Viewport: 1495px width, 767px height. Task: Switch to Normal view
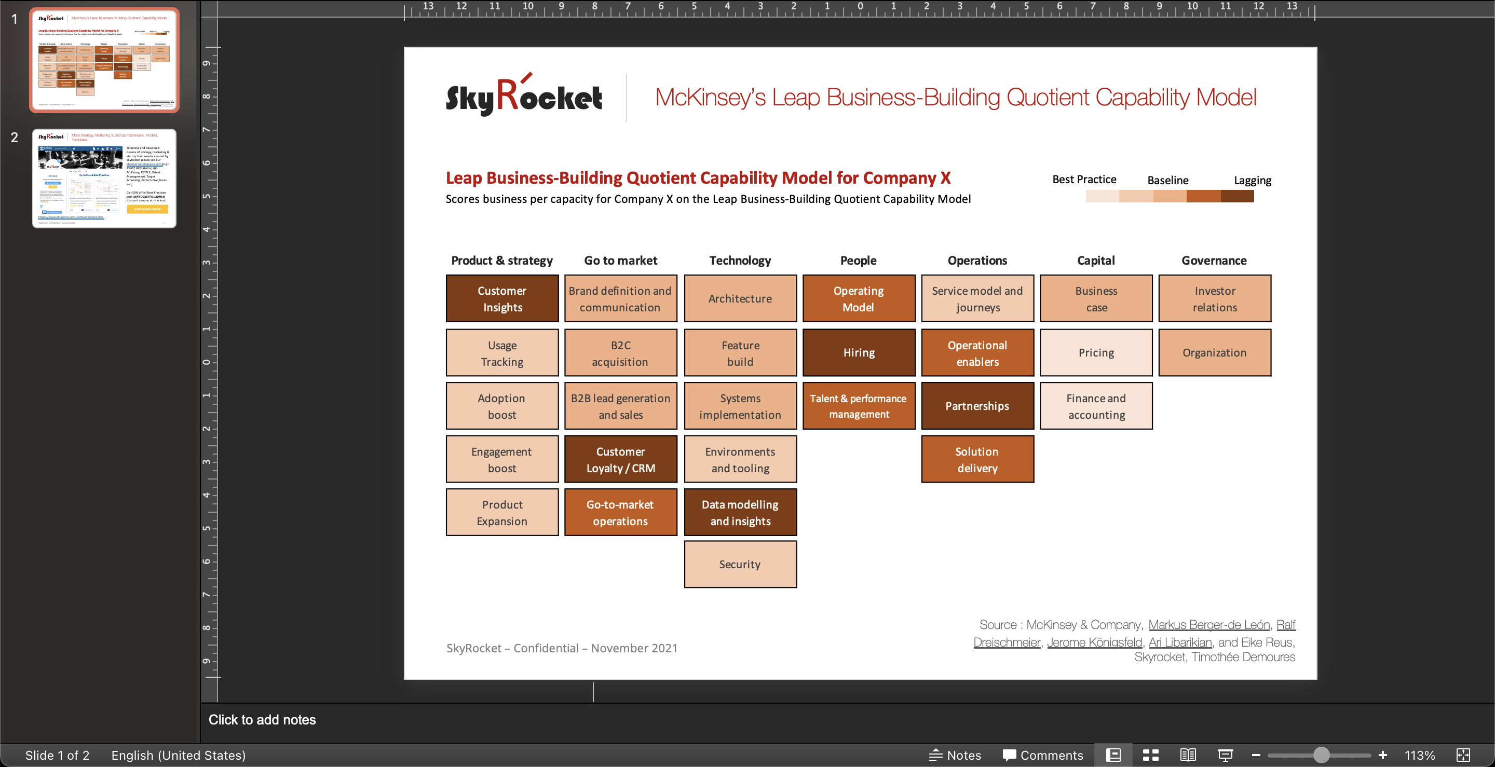coord(1113,755)
